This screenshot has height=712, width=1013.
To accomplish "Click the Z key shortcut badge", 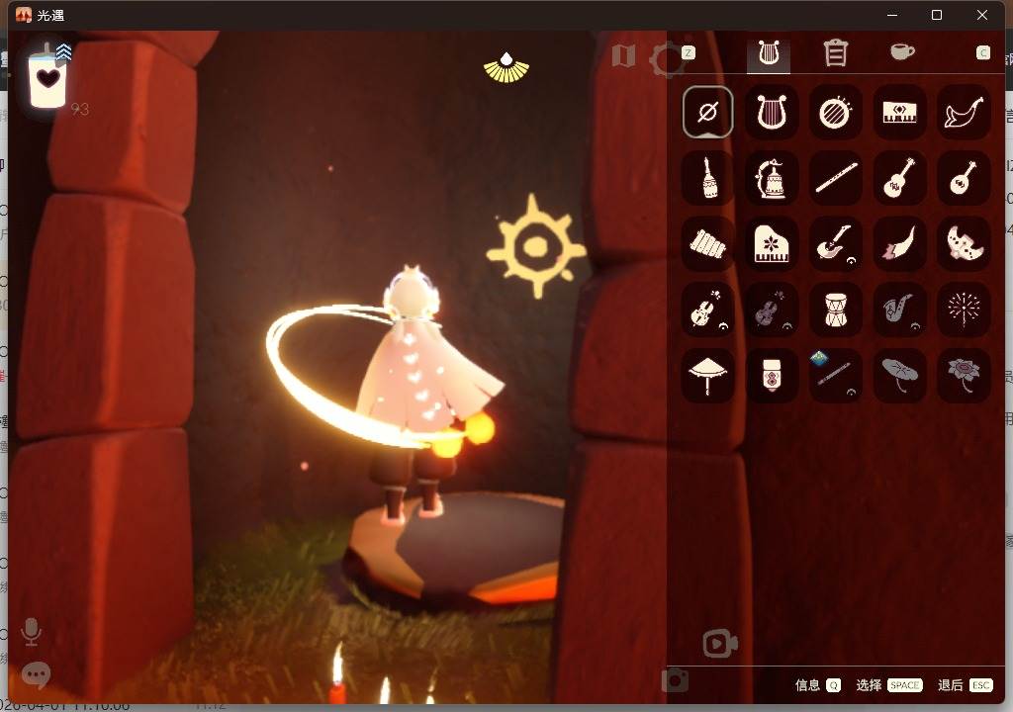I will pos(689,53).
